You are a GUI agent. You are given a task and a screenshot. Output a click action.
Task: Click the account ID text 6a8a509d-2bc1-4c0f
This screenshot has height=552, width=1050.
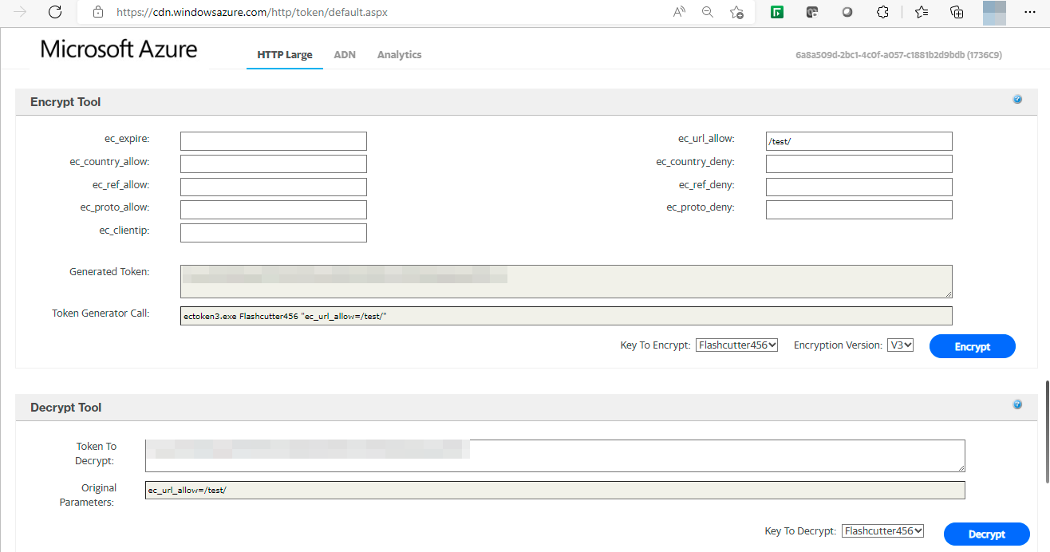pyautogui.click(x=898, y=55)
